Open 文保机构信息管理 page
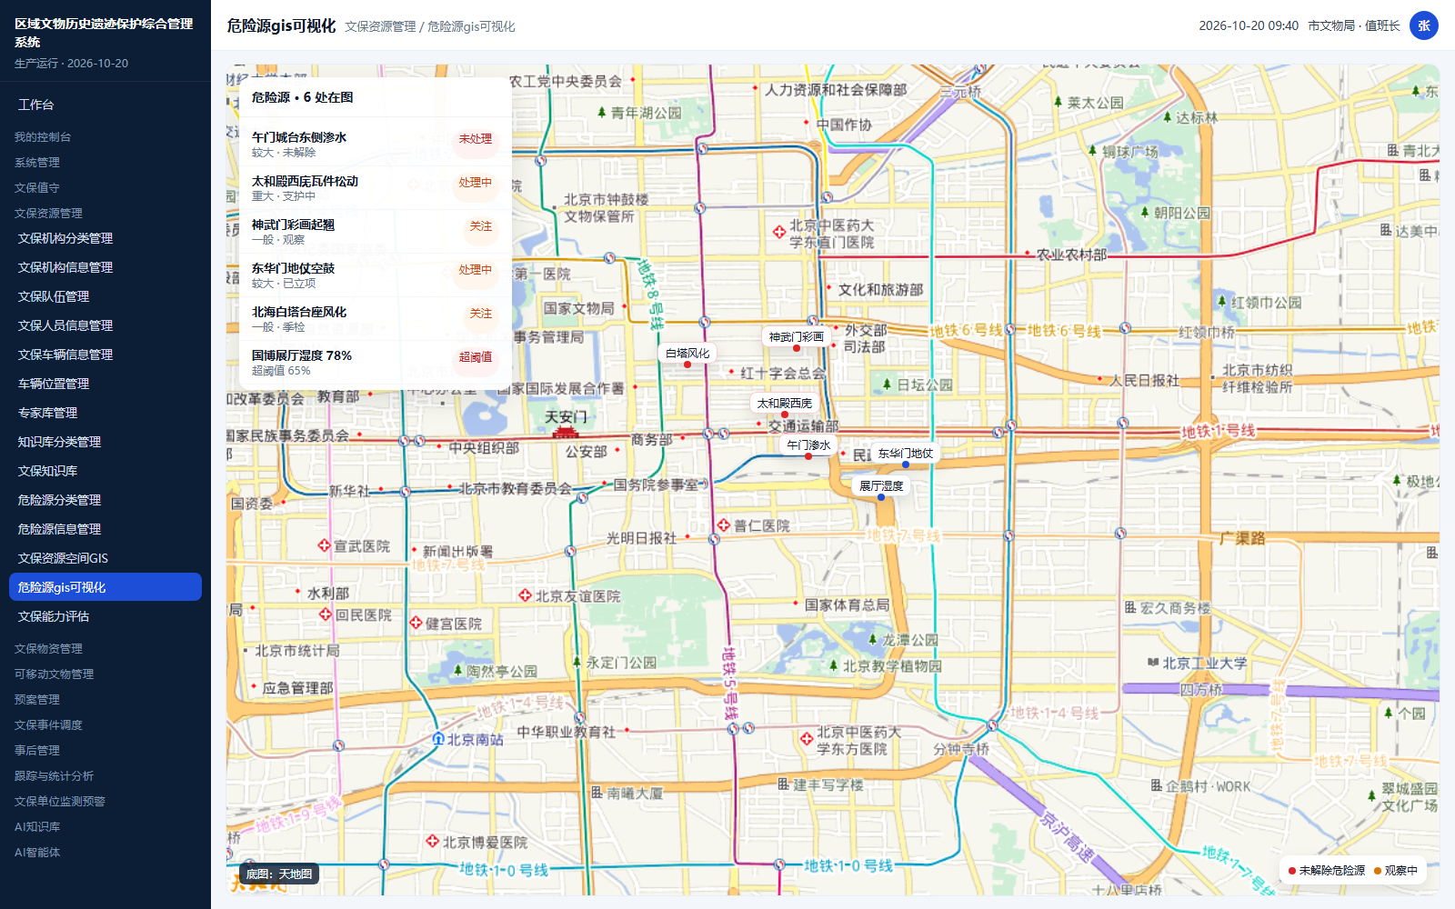The width and height of the screenshot is (1455, 909). point(105,267)
